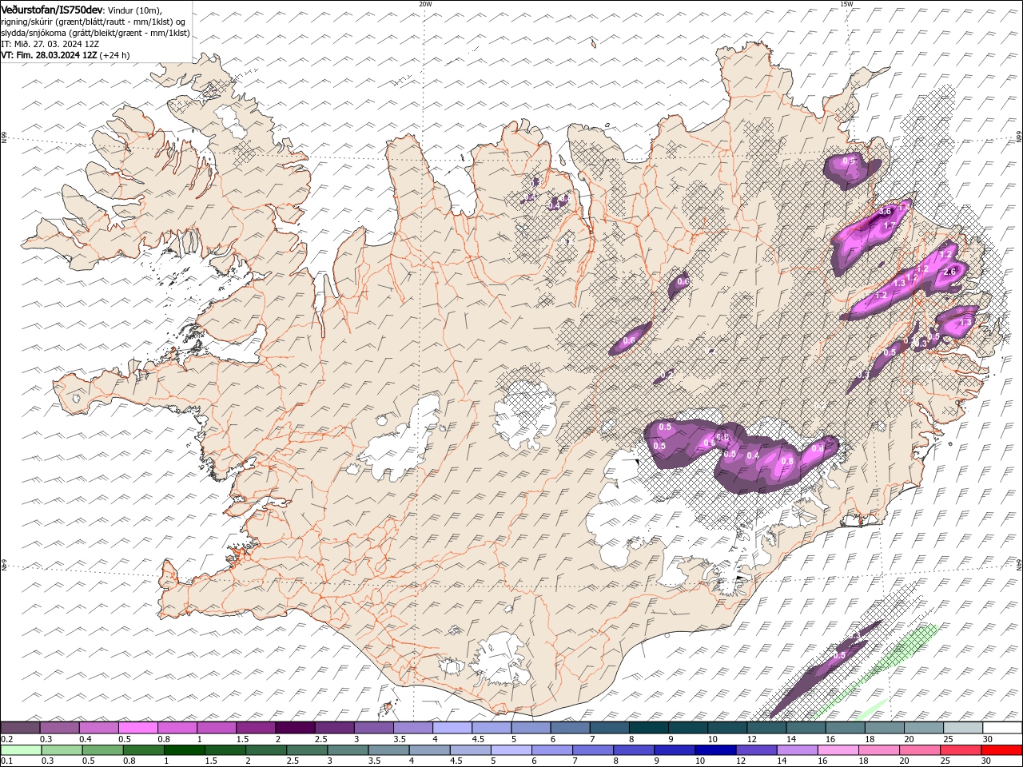Viewport: 1023px width, 767px height.
Task: Click the 'IT: Mið. 27. 03. 2024 12Z' line
Action: (x=50, y=44)
